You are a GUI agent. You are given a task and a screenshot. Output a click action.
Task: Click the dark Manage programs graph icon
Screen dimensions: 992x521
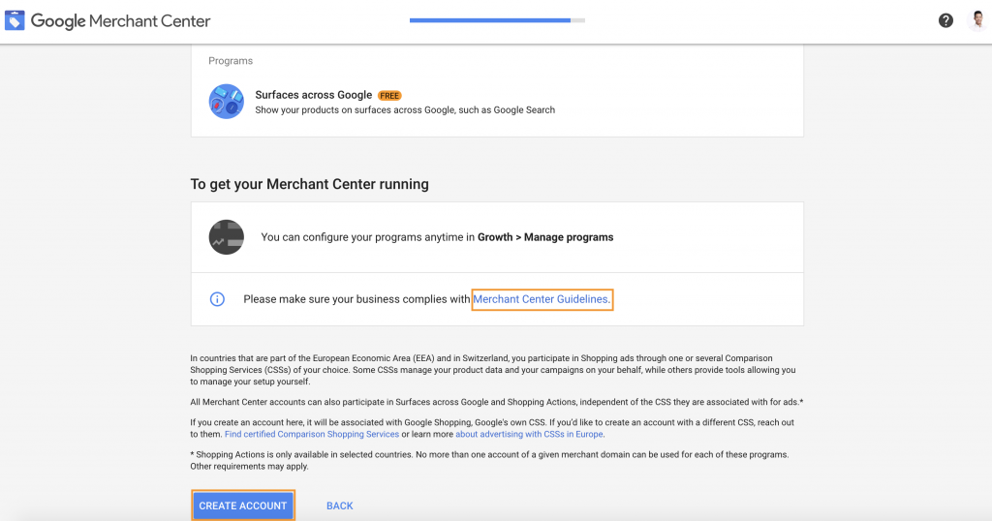227,237
